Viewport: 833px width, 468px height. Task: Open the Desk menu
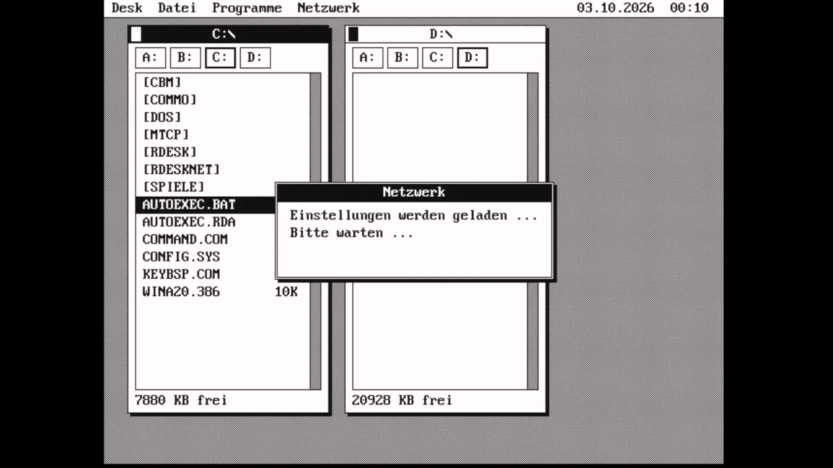127,8
